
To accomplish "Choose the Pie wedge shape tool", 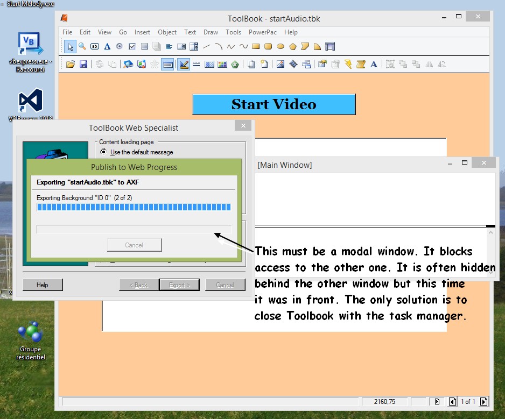I will [317, 47].
